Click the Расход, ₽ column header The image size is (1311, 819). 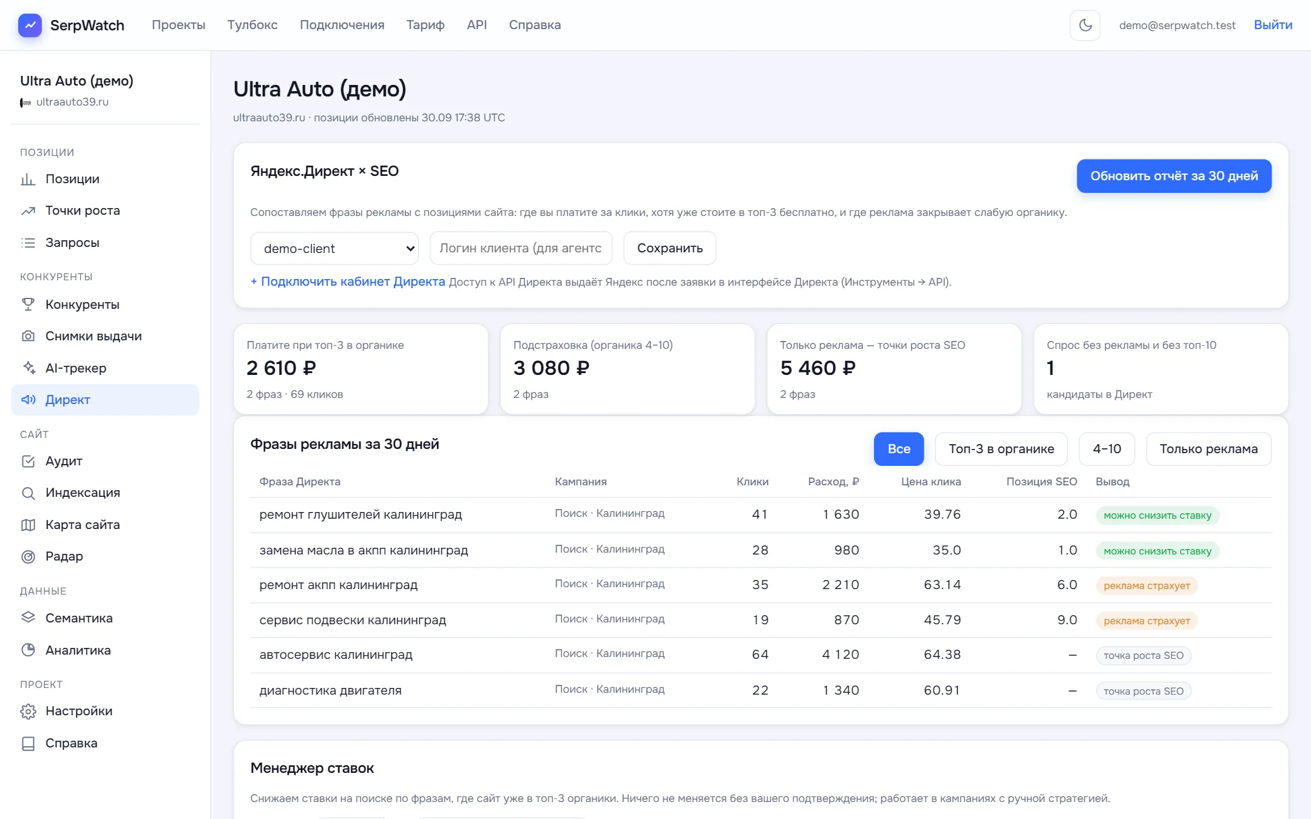click(x=833, y=482)
